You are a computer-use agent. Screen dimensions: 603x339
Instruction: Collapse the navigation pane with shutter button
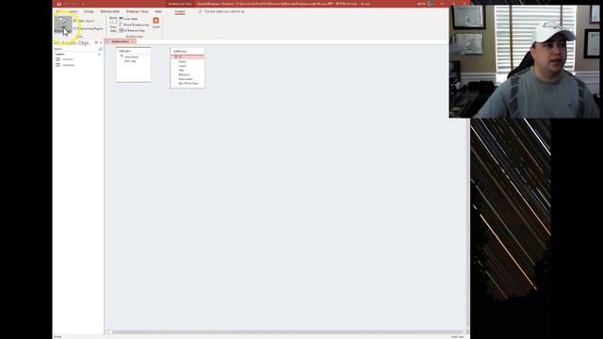[x=101, y=42]
